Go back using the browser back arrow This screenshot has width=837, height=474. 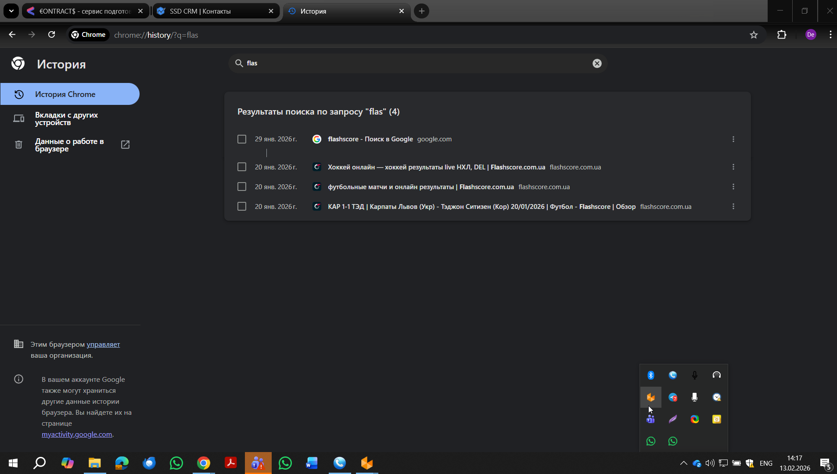(12, 35)
